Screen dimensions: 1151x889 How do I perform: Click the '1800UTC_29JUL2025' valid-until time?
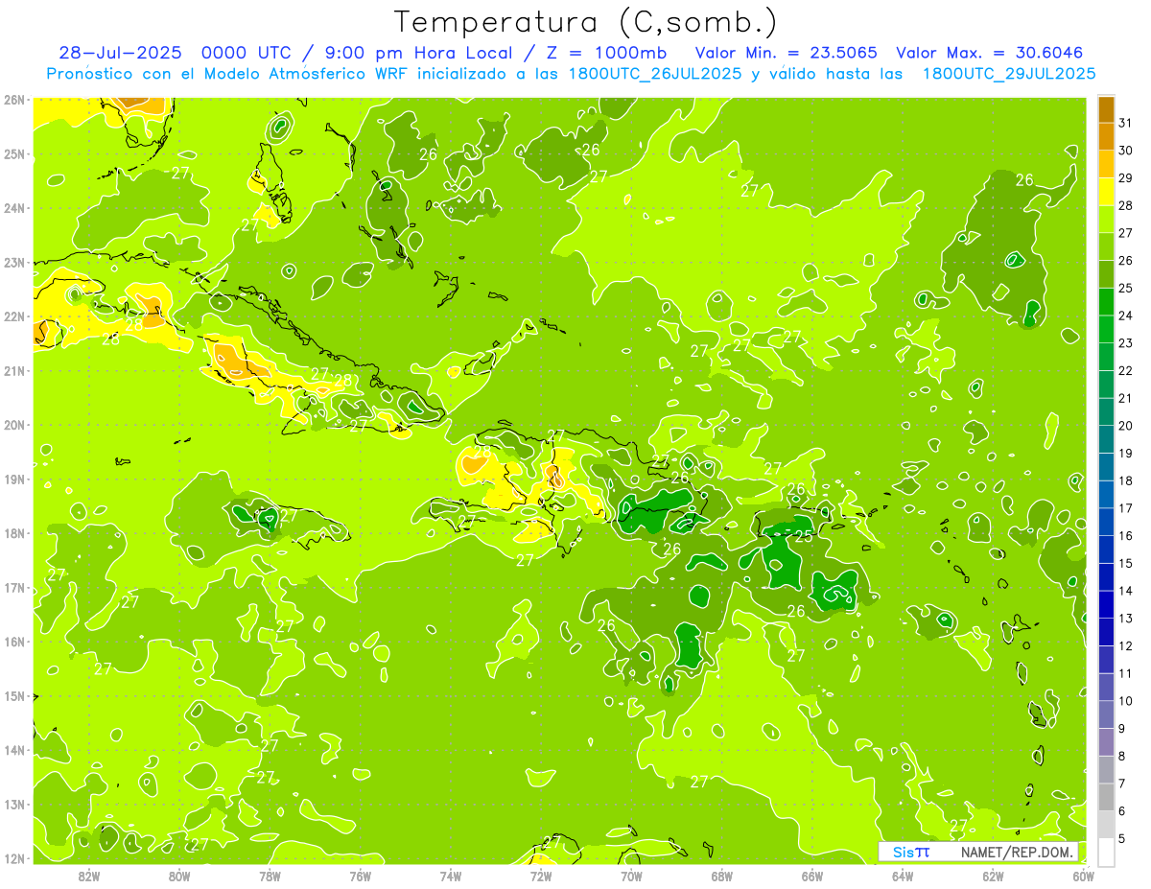1009,74
